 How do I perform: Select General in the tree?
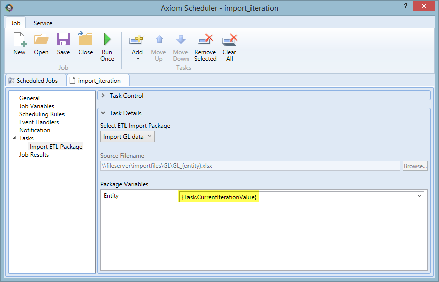click(29, 98)
